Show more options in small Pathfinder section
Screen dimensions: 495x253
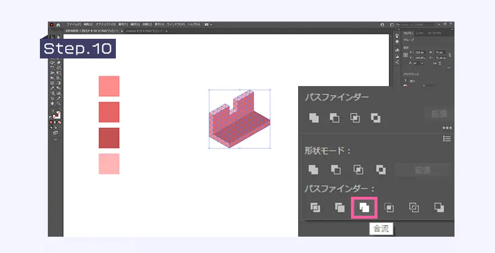pyautogui.click(x=447, y=128)
